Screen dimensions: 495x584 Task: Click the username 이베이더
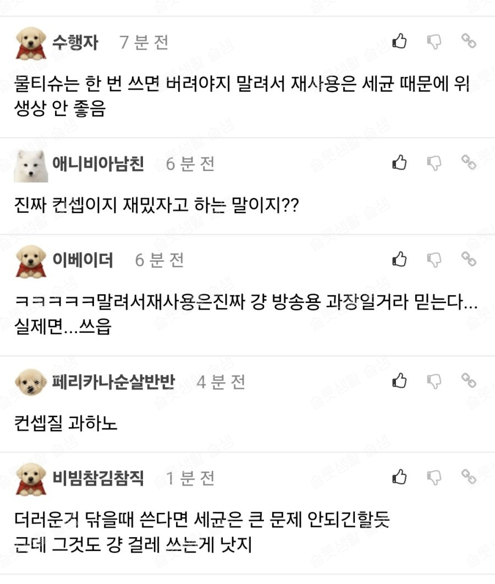(82, 260)
